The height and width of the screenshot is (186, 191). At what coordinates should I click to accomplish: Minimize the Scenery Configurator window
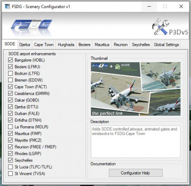point(149,6)
